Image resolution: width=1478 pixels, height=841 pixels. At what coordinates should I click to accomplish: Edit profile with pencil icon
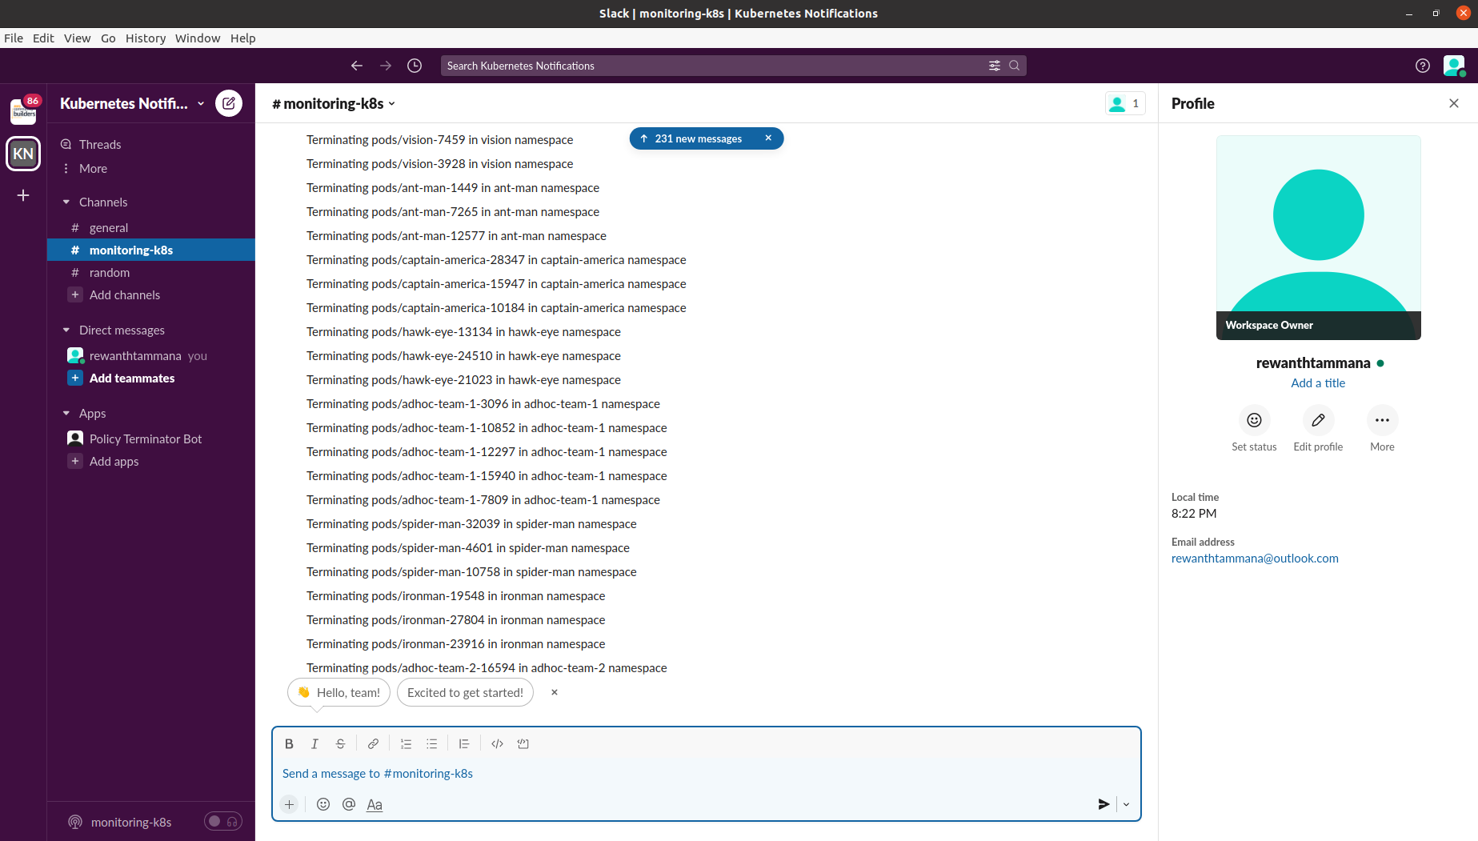(x=1318, y=420)
